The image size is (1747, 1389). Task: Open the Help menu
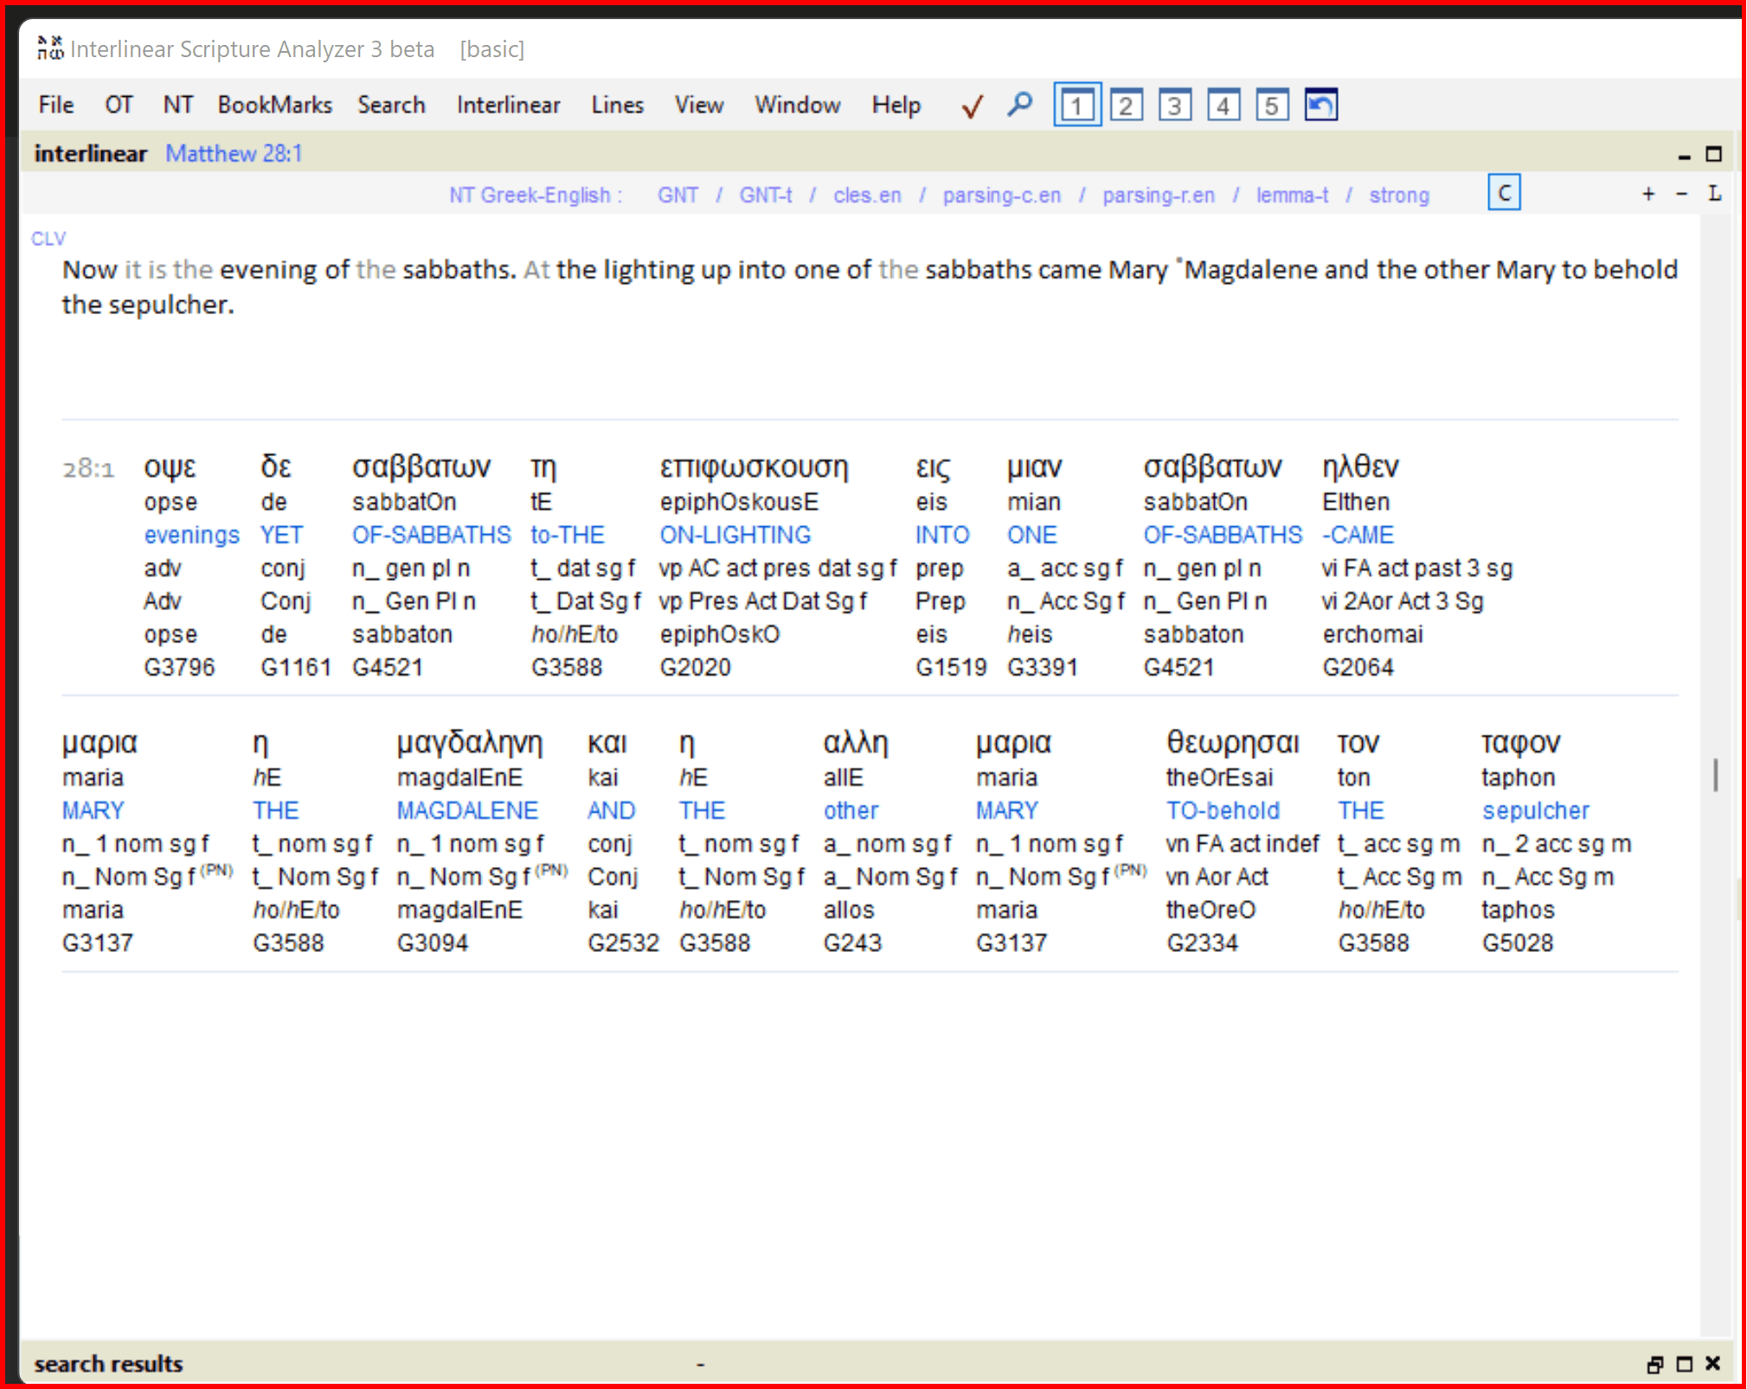(x=896, y=105)
